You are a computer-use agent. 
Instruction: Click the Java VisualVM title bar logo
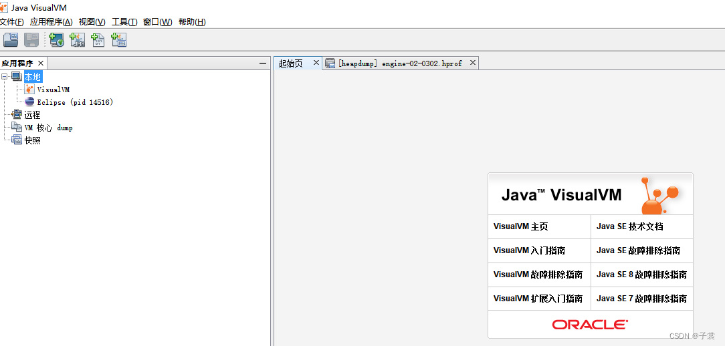[x=4, y=7]
